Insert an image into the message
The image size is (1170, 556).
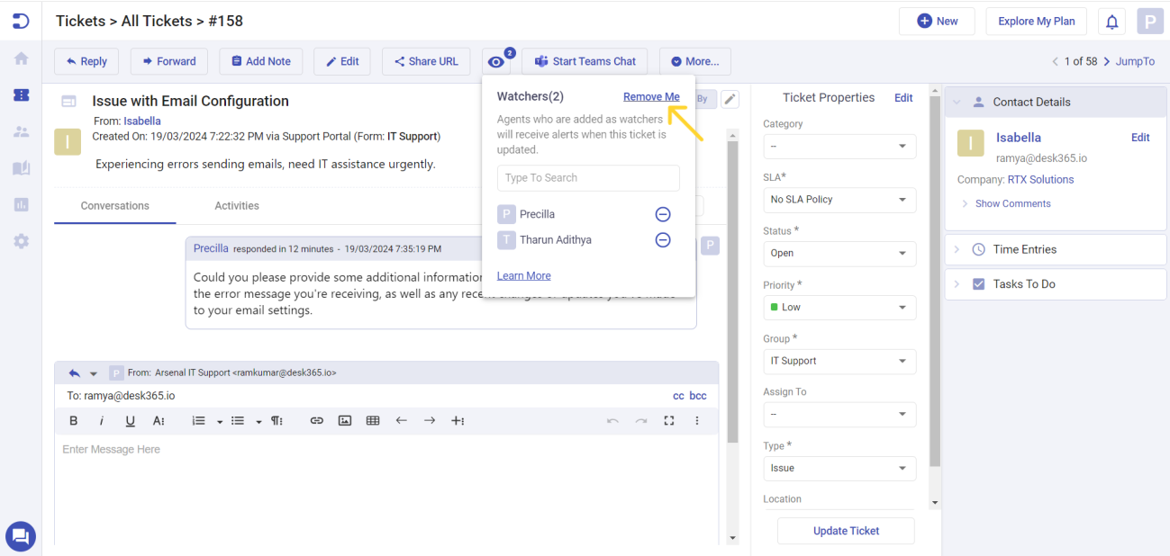tap(345, 420)
